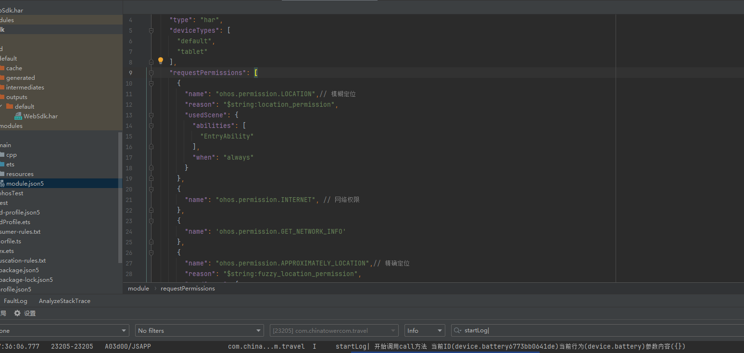Fold the usedScene block at line 13
Image resolution: width=744 pixels, height=353 pixels.
pyautogui.click(x=151, y=115)
